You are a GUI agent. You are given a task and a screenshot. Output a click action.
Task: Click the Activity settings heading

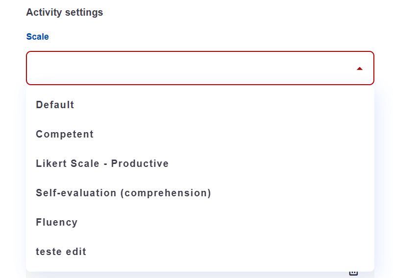pyautogui.click(x=65, y=12)
